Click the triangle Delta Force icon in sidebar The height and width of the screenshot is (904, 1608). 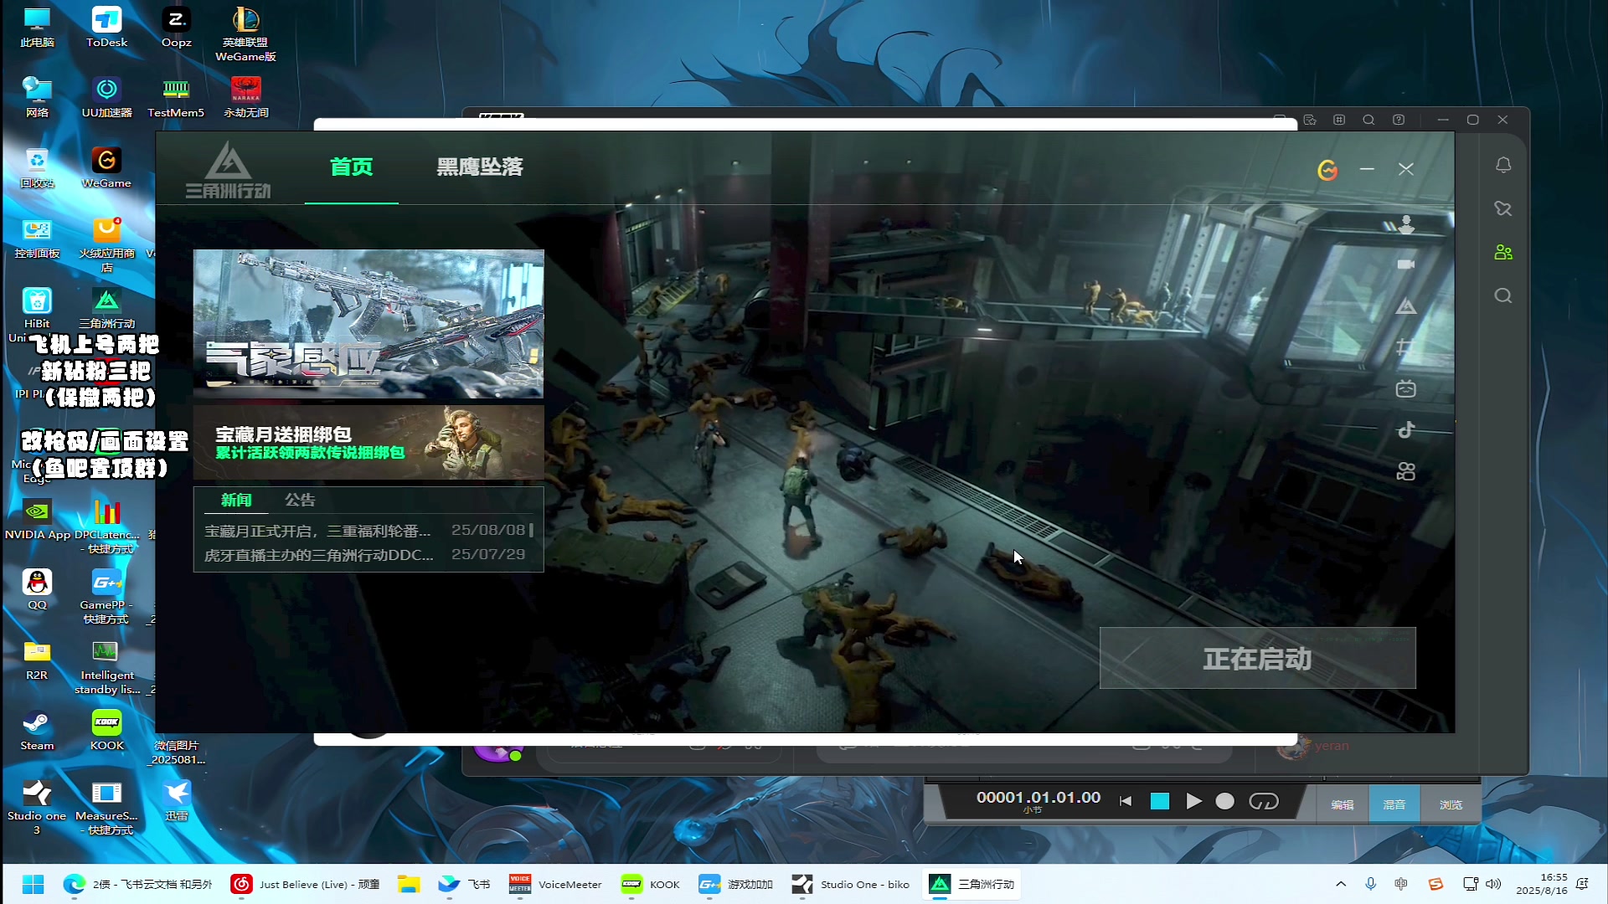1406,306
